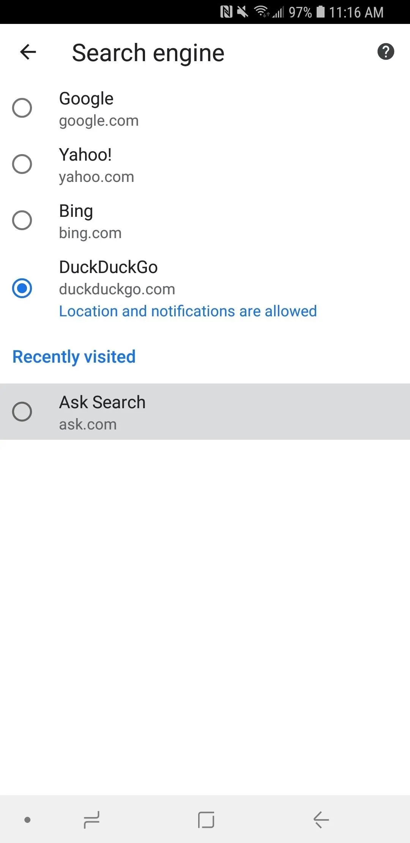Tap the battery icon in status bar
This screenshot has height=843, width=410.
point(321,12)
